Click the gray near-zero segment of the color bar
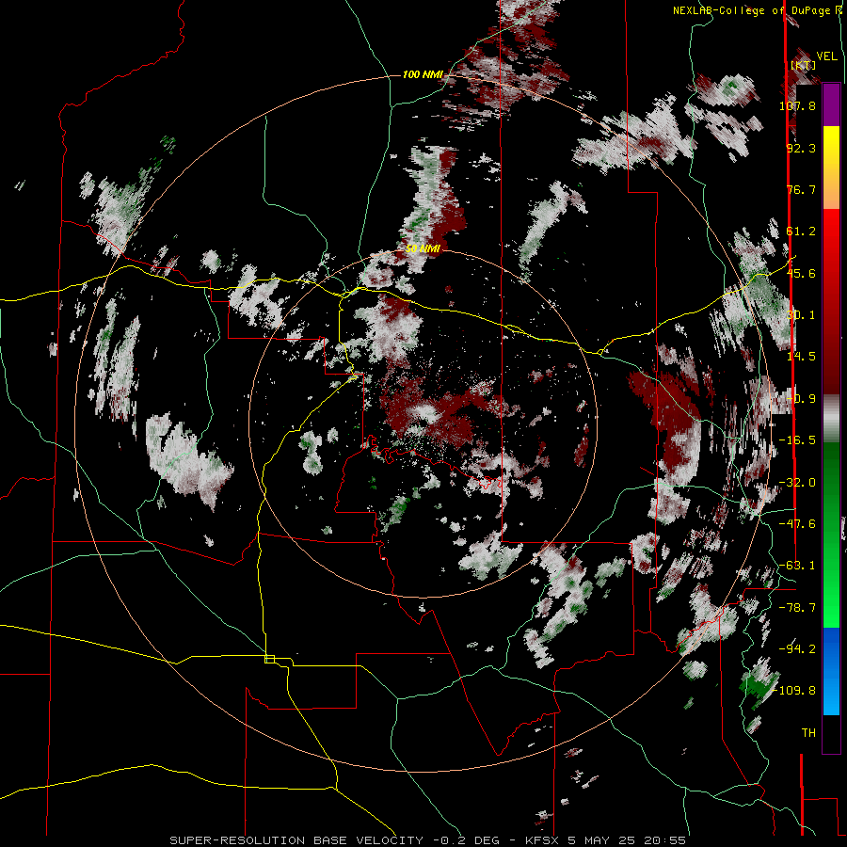847x847 pixels. tap(831, 419)
